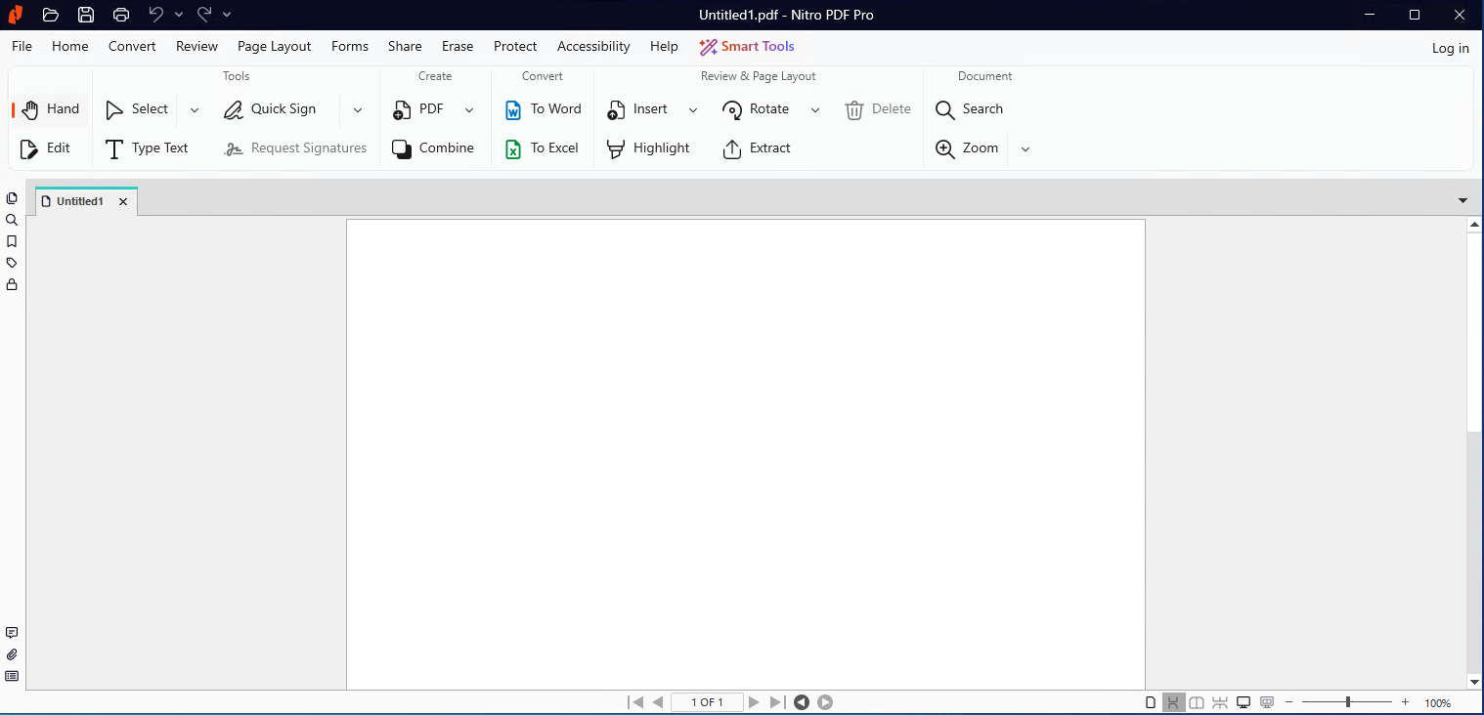Open the Review ribbon tab

coord(196,46)
